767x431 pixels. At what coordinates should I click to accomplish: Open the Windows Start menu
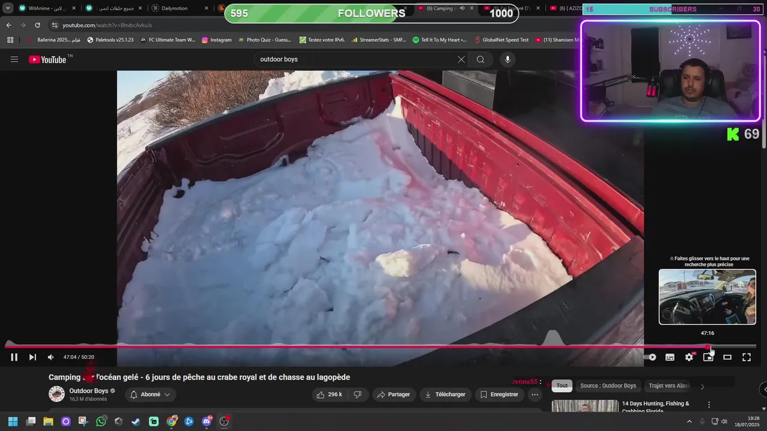point(13,421)
